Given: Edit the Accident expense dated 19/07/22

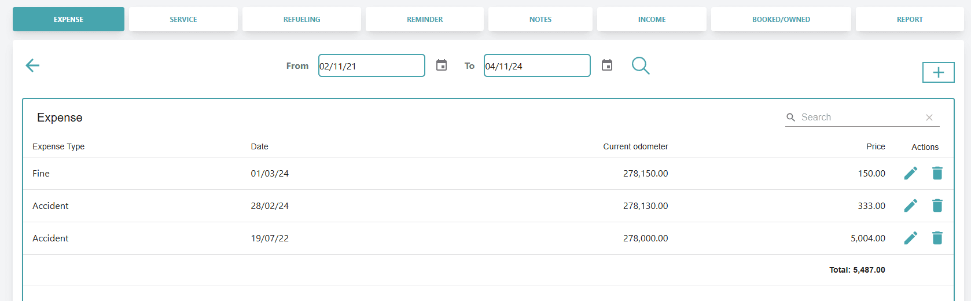Looking at the screenshot, I should click(910, 238).
